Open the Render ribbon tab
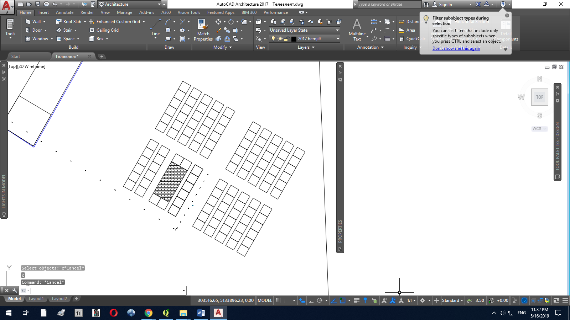 tap(87, 12)
